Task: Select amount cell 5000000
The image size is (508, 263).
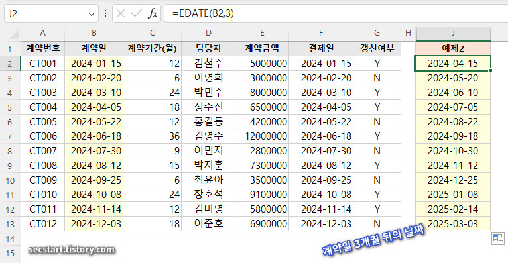Action: click(x=262, y=63)
